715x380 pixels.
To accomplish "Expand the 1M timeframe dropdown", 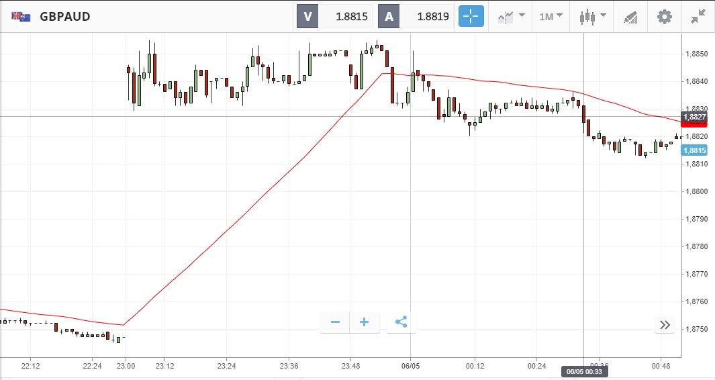I will coord(551,16).
